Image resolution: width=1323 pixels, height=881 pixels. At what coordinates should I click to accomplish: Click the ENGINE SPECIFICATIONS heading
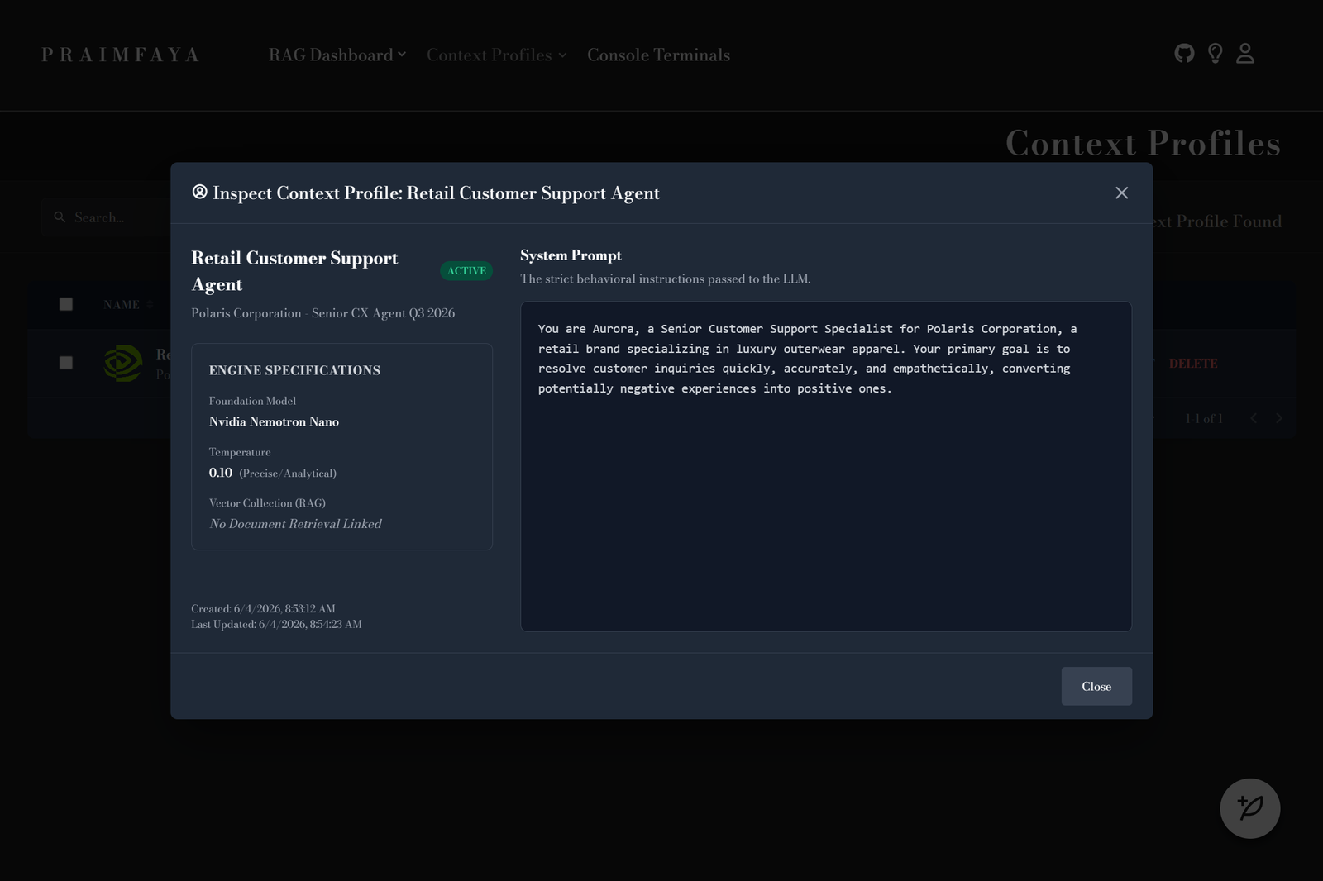tap(294, 370)
